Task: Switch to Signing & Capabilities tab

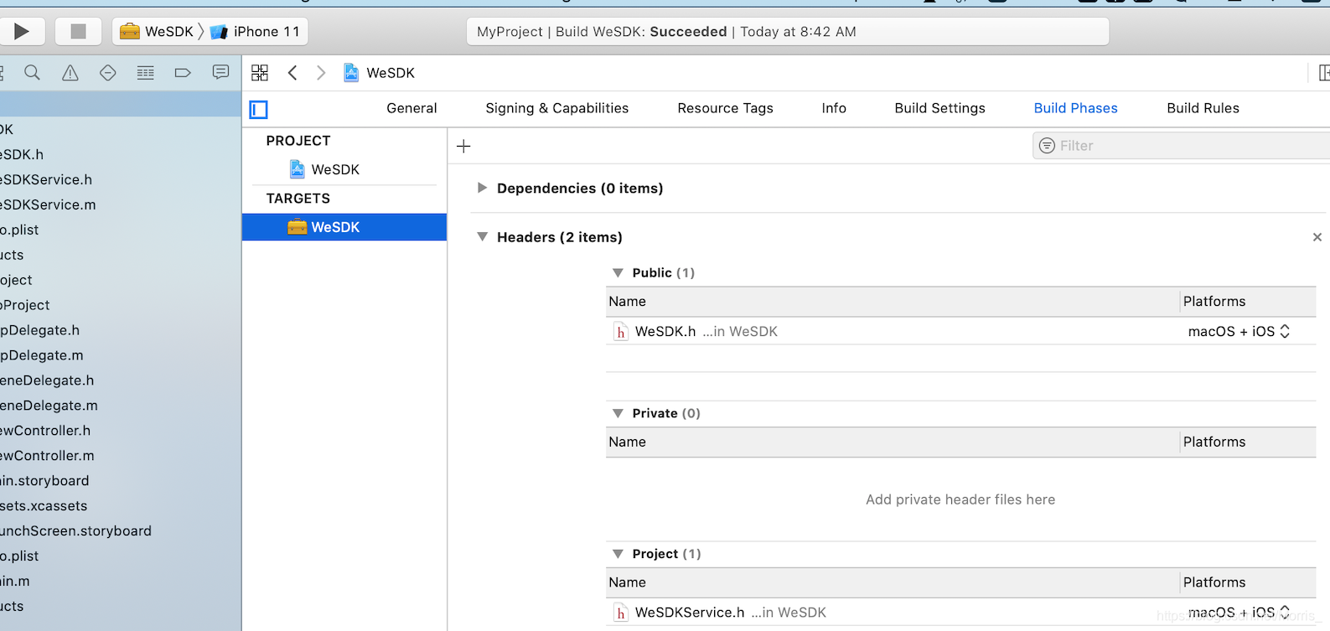Action: pos(556,108)
